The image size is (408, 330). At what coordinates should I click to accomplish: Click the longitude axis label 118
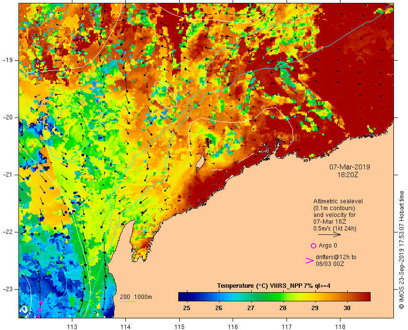tap(340, 327)
